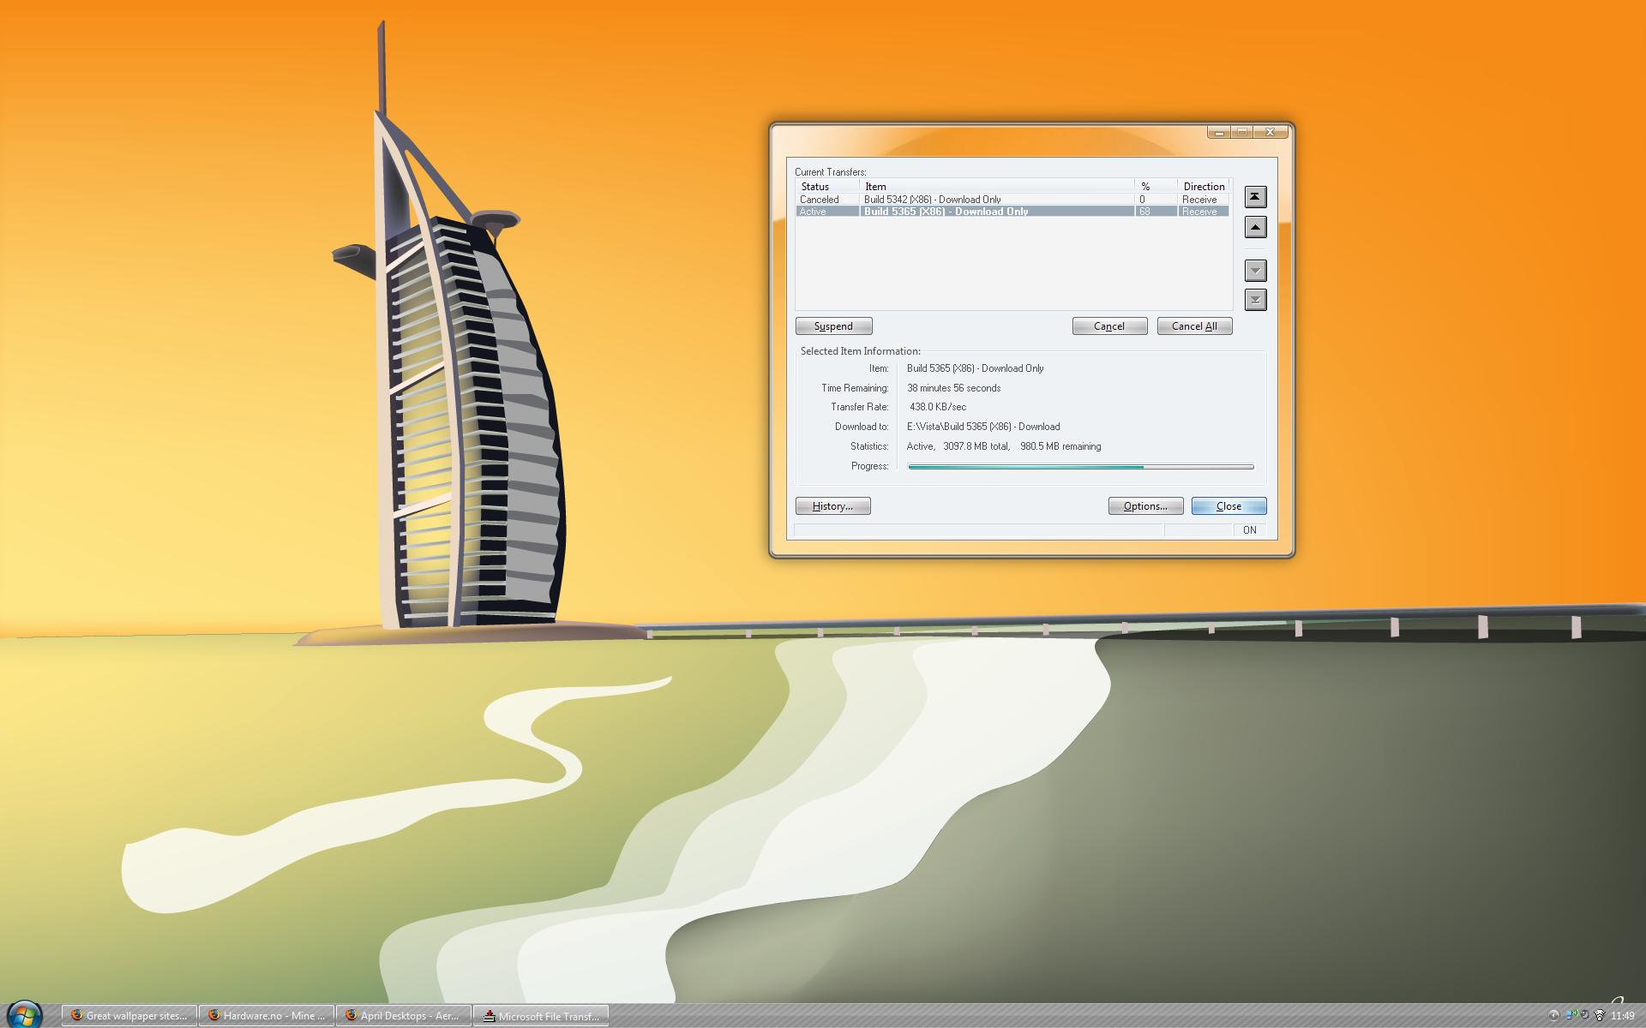
Task: Click the E:\Vista download path text
Action: (983, 427)
